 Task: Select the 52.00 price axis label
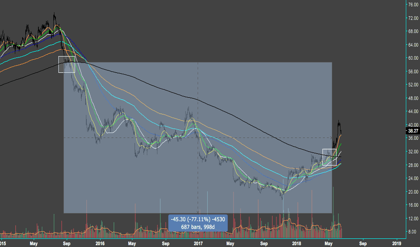click(413, 84)
